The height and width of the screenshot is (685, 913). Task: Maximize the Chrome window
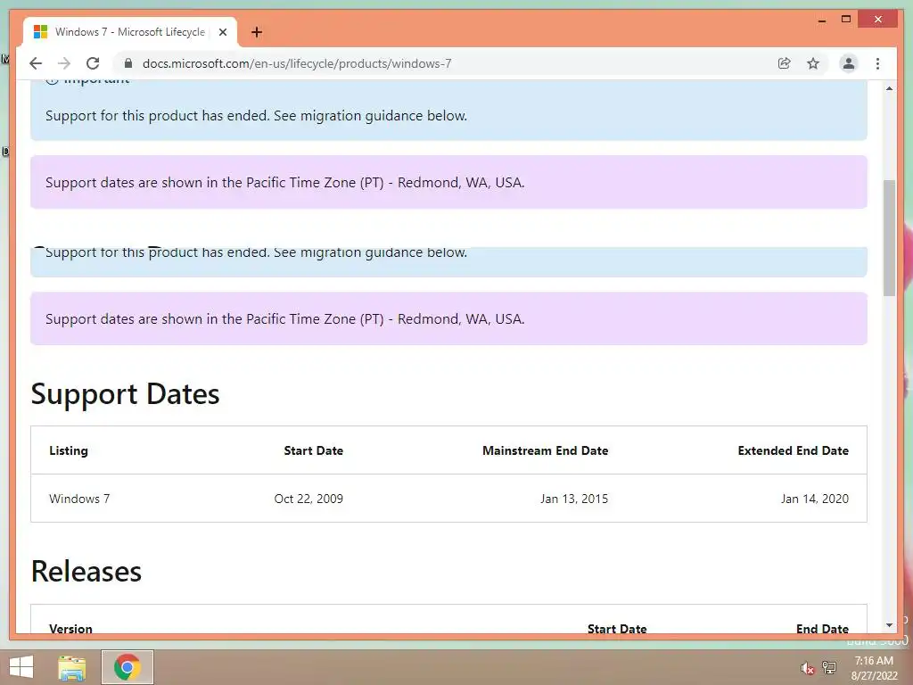(846, 20)
